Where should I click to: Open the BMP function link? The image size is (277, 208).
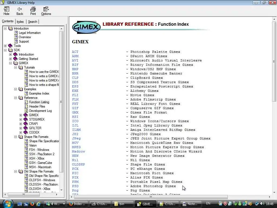click(x=75, y=69)
